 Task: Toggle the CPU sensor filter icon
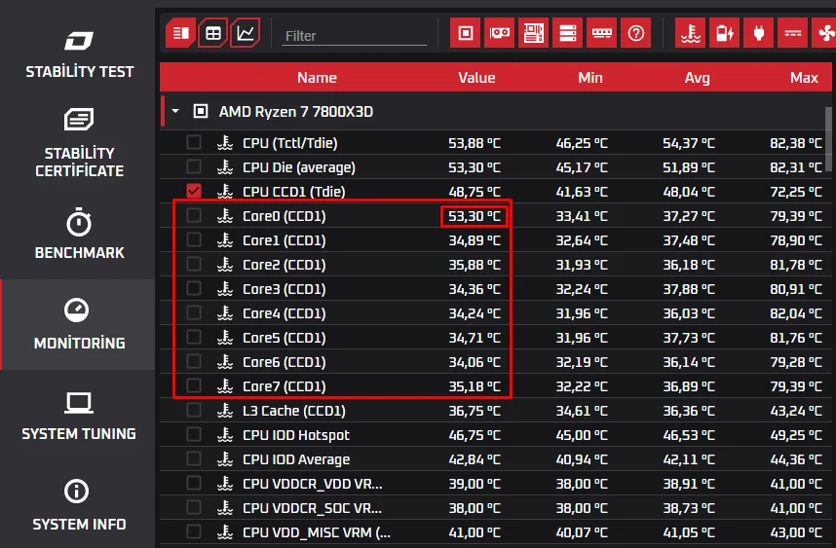[x=465, y=33]
